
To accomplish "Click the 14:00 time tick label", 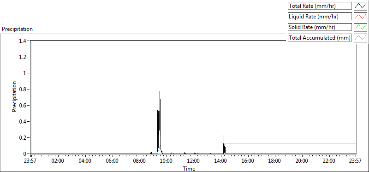I will point(220,161).
